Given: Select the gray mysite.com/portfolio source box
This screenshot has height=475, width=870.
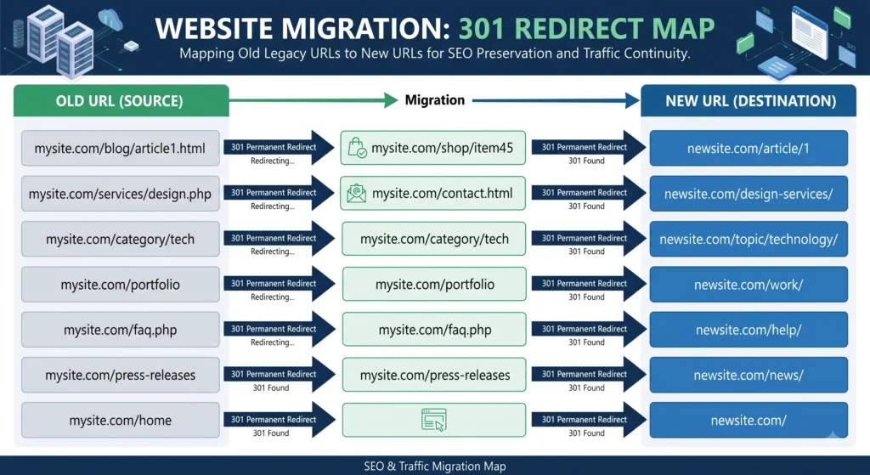Looking at the screenshot, I should tap(121, 285).
